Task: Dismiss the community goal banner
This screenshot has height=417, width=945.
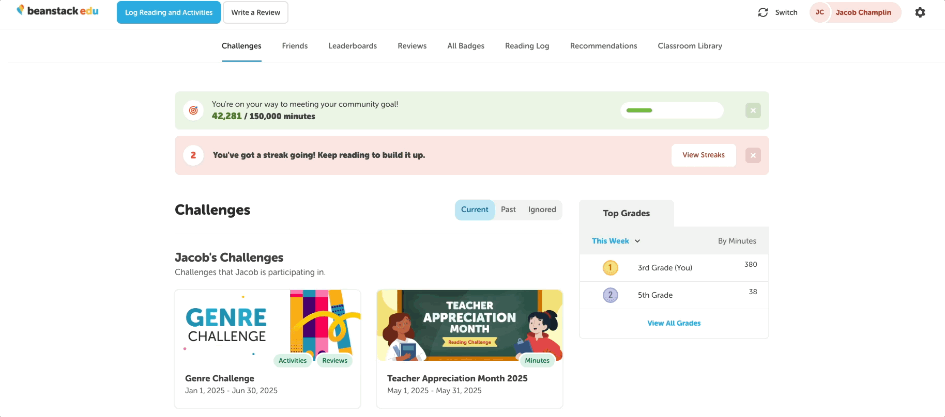Action: pyautogui.click(x=753, y=110)
